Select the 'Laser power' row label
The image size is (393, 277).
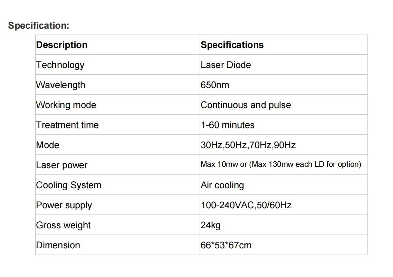point(62,165)
